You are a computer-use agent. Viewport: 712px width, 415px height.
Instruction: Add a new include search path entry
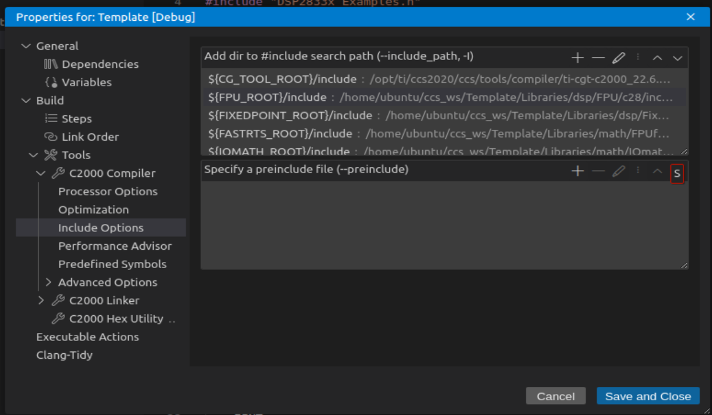tap(578, 58)
